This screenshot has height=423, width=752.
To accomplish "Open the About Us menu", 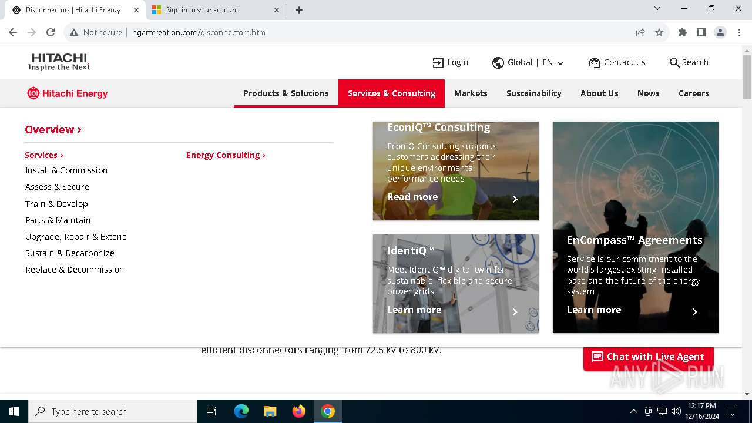I will pyautogui.click(x=599, y=93).
